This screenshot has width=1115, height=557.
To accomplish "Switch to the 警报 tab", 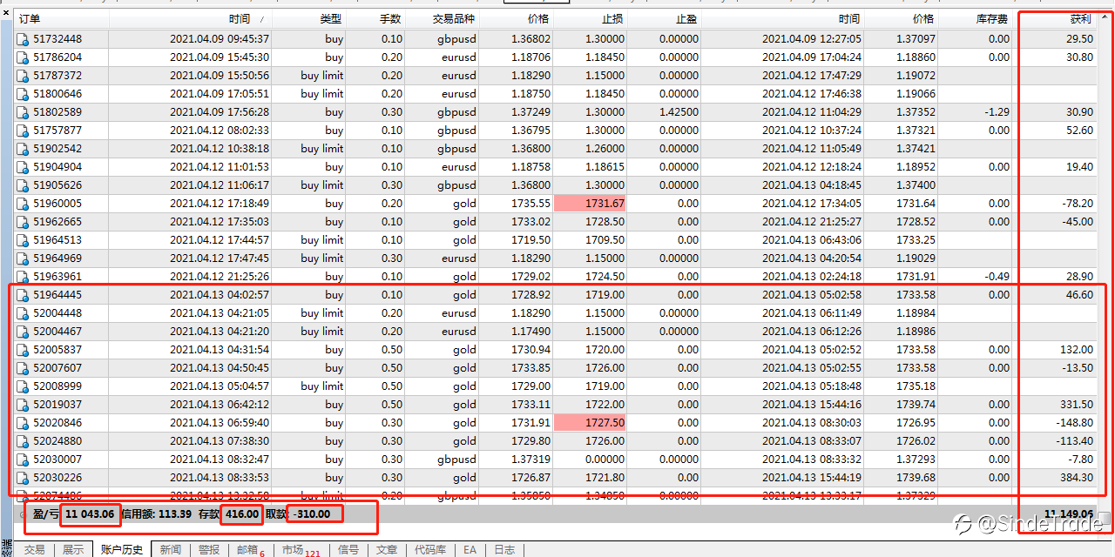I will point(209,550).
